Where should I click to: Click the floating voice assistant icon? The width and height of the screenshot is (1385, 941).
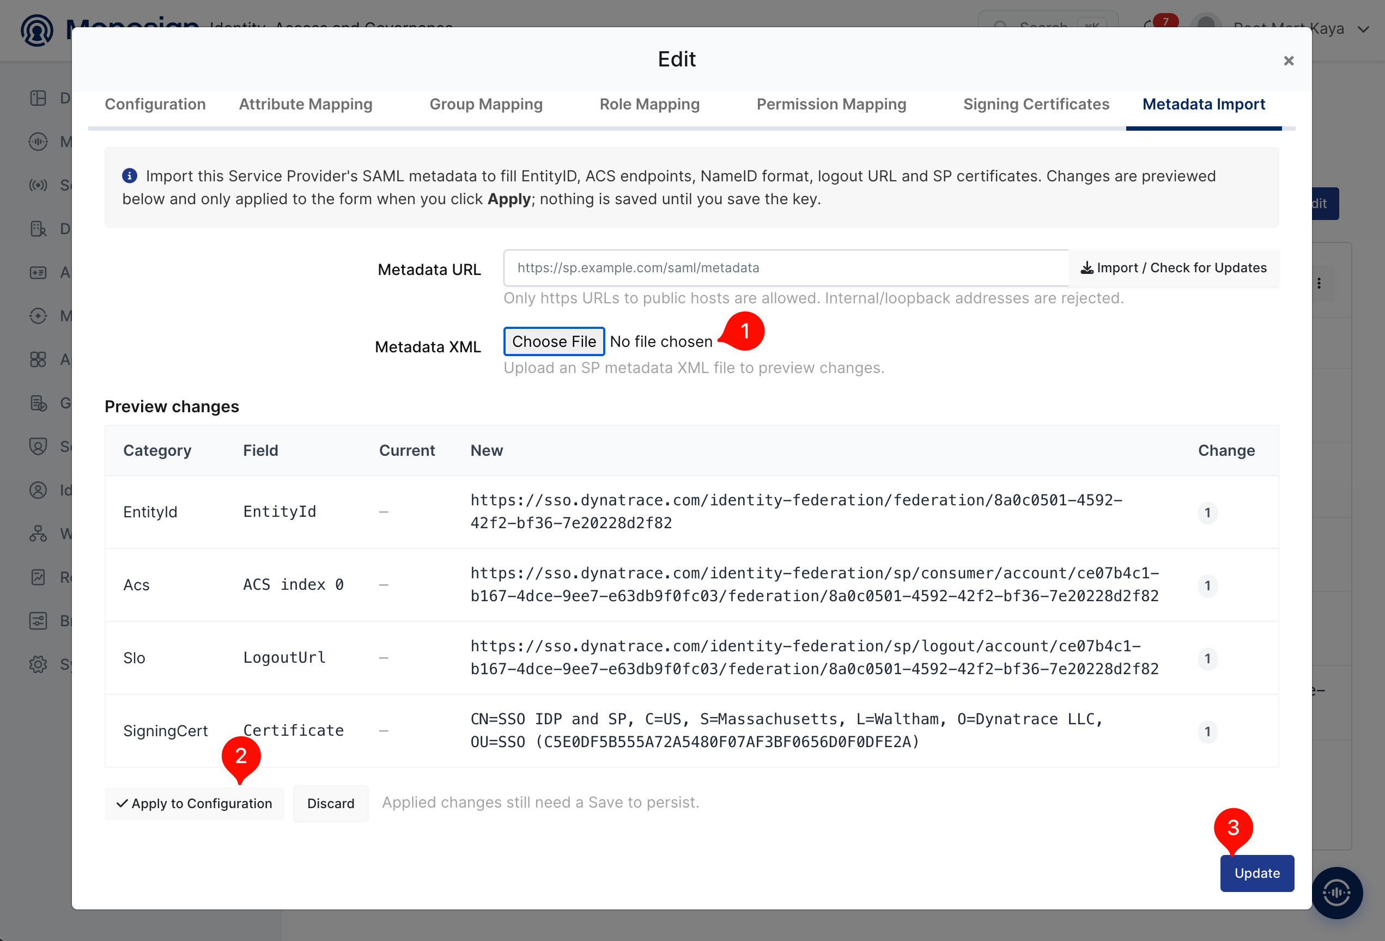(x=1337, y=893)
